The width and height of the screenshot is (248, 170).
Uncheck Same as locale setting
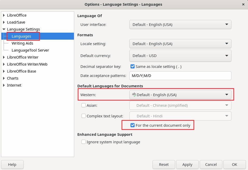[x=133, y=66]
